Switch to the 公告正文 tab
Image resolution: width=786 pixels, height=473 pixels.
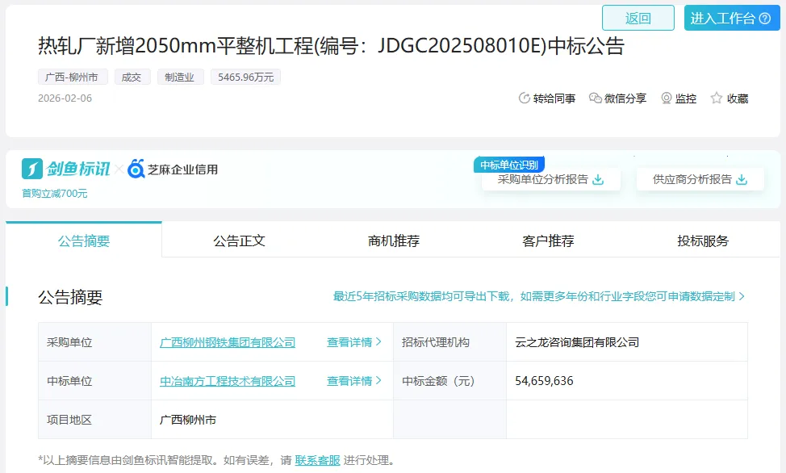239,241
